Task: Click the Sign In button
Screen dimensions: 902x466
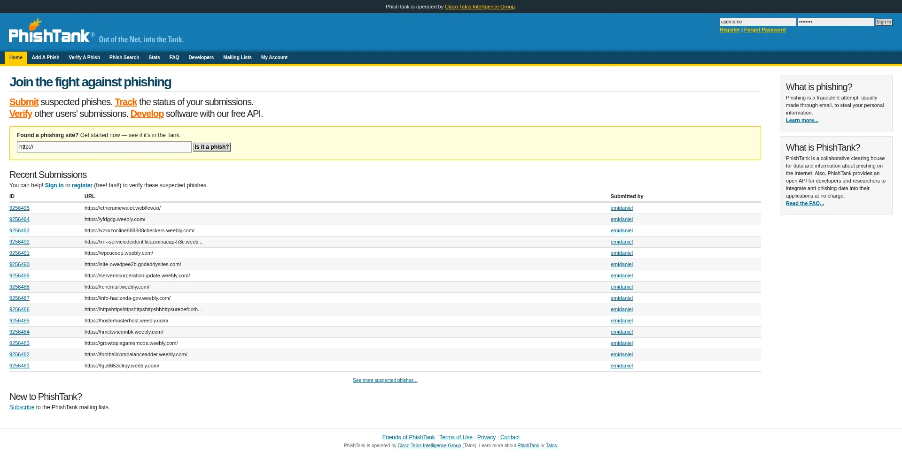Action: [883, 22]
